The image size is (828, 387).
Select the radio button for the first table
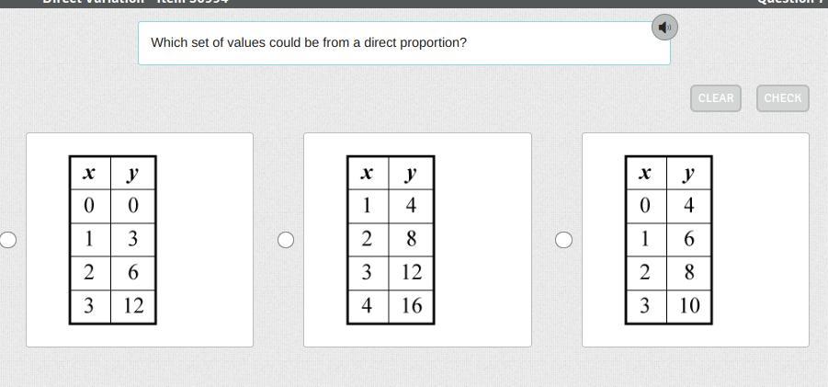[x=8, y=240]
